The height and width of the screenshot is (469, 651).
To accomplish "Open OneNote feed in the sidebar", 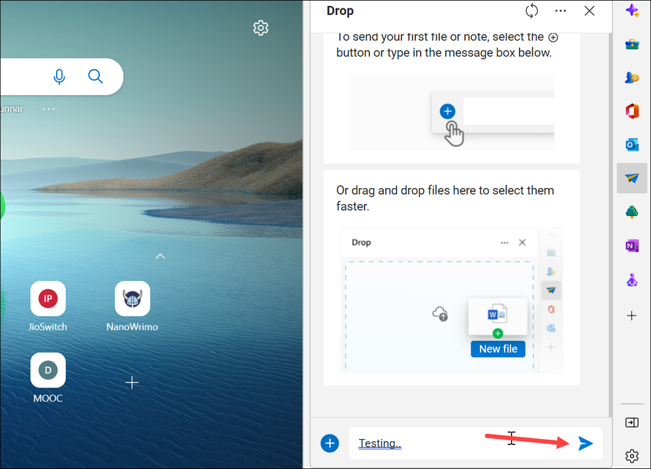I will coord(632,245).
